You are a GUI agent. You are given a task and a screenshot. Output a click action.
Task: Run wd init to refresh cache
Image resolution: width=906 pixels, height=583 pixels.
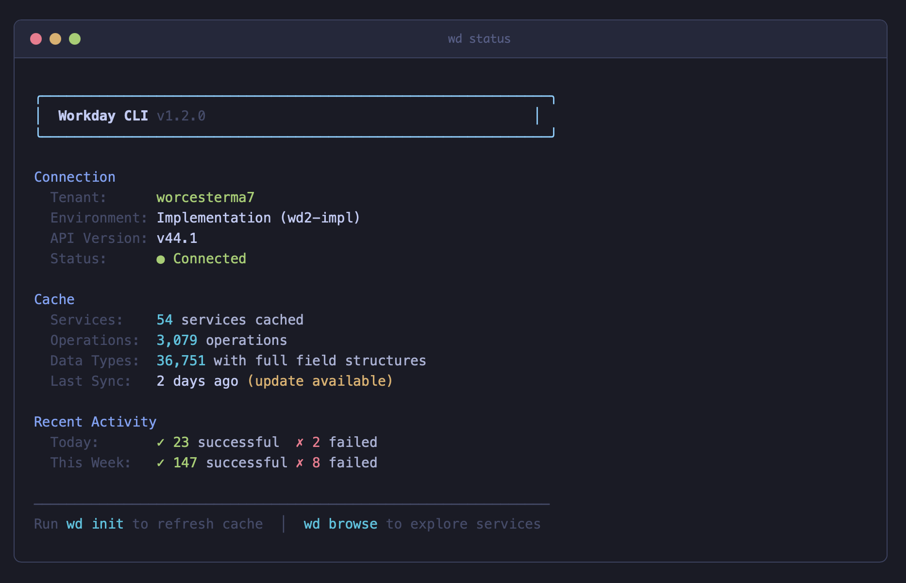point(95,524)
